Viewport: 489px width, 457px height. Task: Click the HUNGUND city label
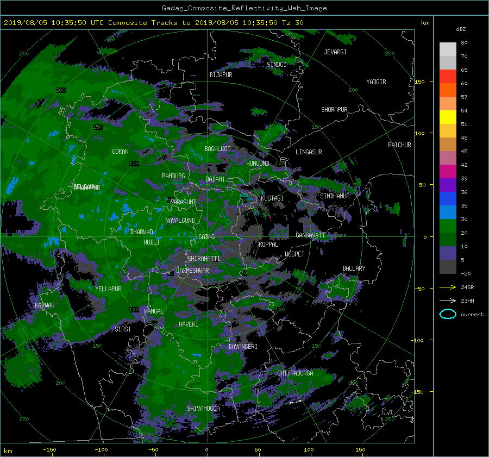[258, 164]
